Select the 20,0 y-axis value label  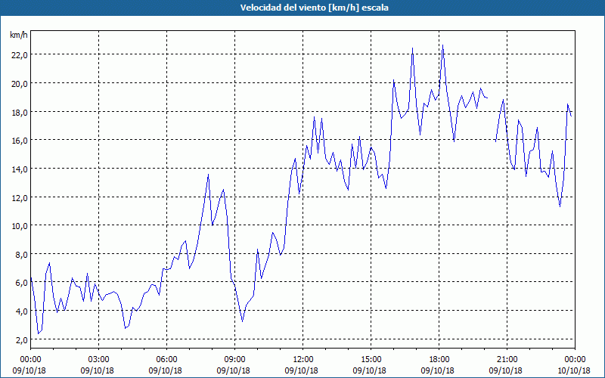pos(20,84)
